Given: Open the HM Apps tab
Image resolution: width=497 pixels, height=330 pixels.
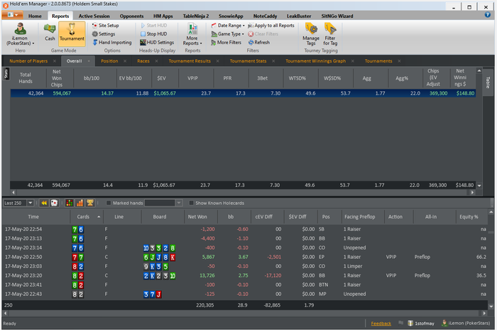Looking at the screenshot, I should 163,16.
